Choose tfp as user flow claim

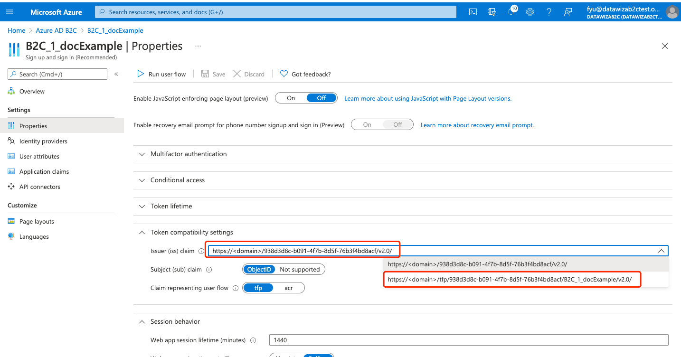click(x=258, y=288)
